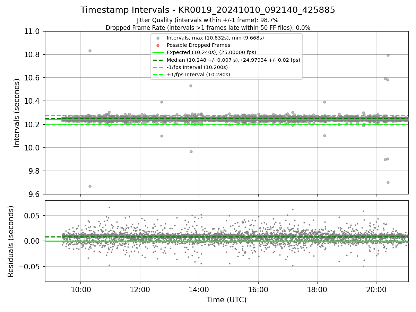The height and width of the screenshot is (312, 416).
Task: Select legend entry '+1/fps Interval (10.280s)'
Action: pyautogui.click(x=198, y=75)
